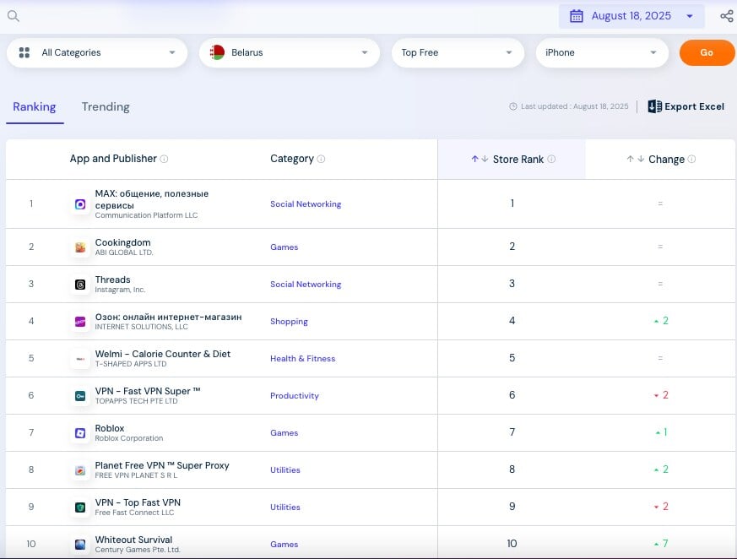Viewport: 737px width, 559px height.
Task: Click the Last updated: August 18, 2025 text
Action: tap(574, 106)
